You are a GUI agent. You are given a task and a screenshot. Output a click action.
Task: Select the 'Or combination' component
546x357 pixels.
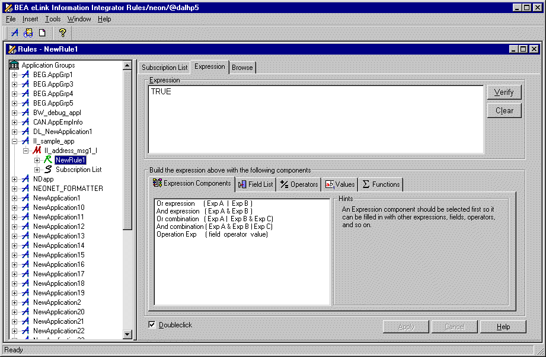tap(215, 219)
